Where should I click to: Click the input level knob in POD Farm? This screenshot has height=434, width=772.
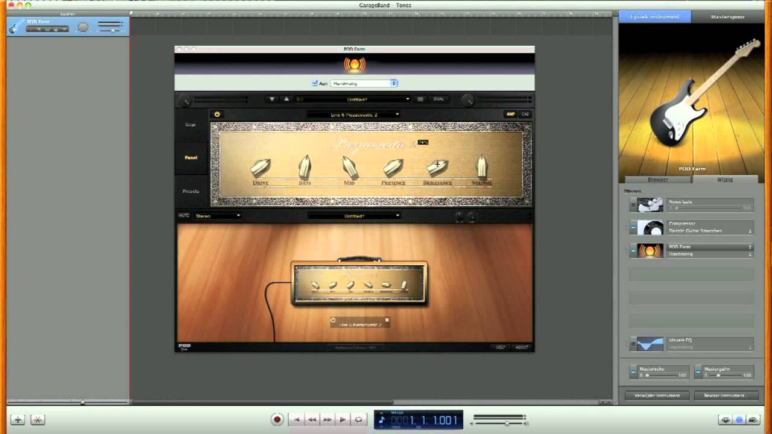point(184,99)
